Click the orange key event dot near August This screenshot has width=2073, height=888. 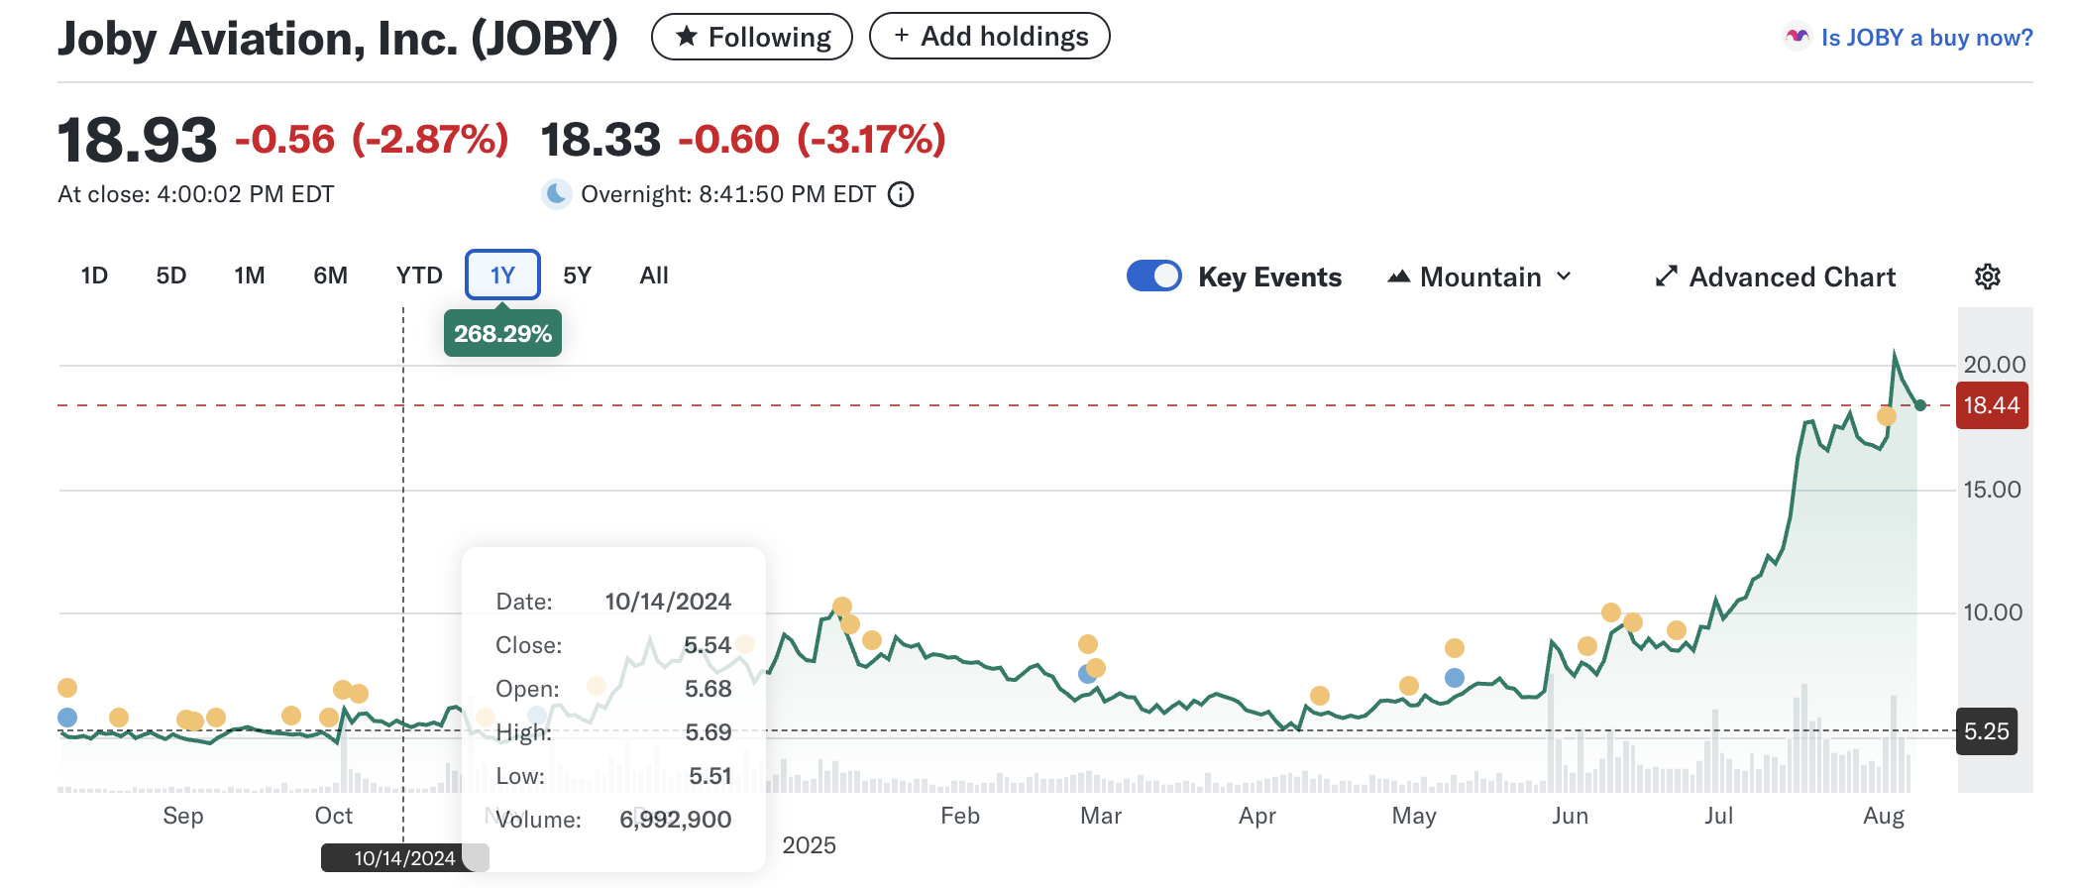tap(1886, 416)
